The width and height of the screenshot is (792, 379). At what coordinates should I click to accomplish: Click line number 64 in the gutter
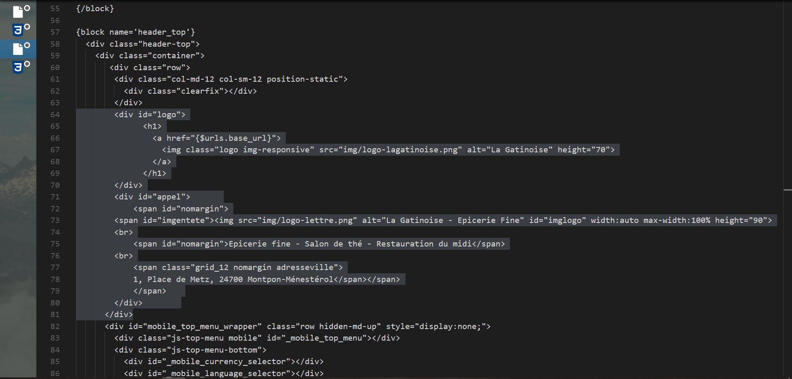point(55,115)
